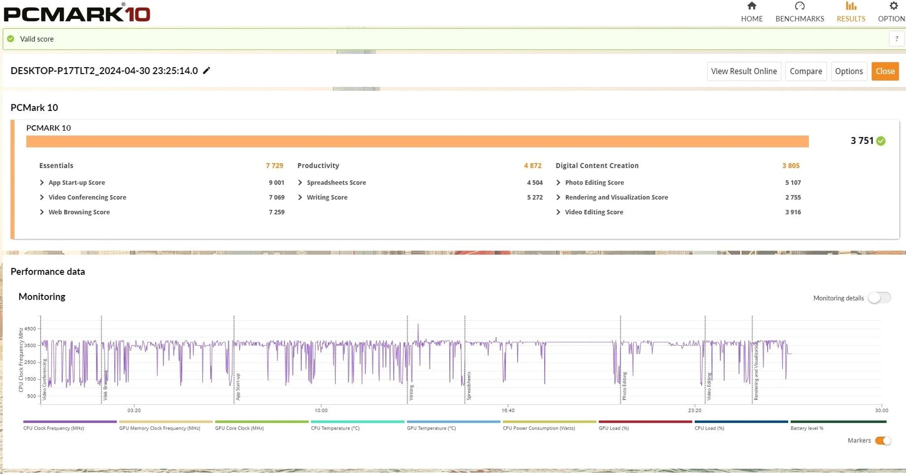This screenshot has height=474, width=906.
Task: Open the Results bar chart icon
Action: coord(851,6)
